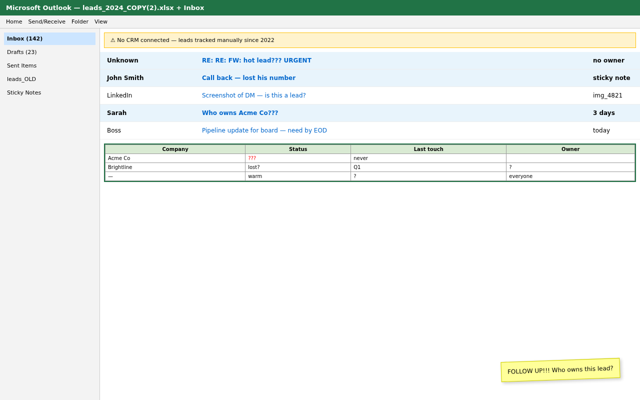640x400 pixels.
Task: Click the Status column header
Action: pos(298,149)
